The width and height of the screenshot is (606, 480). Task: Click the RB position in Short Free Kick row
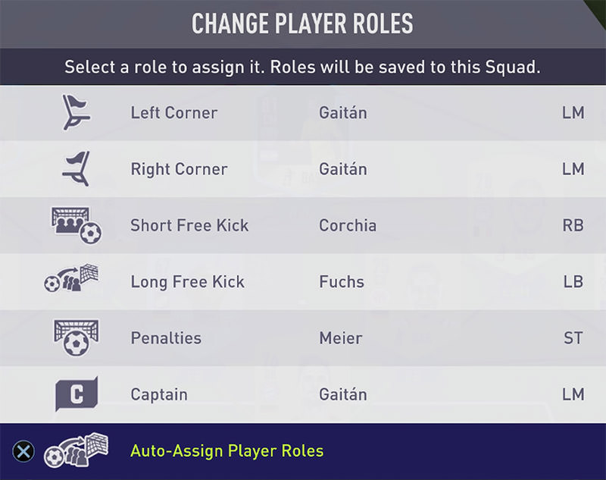[573, 225]
